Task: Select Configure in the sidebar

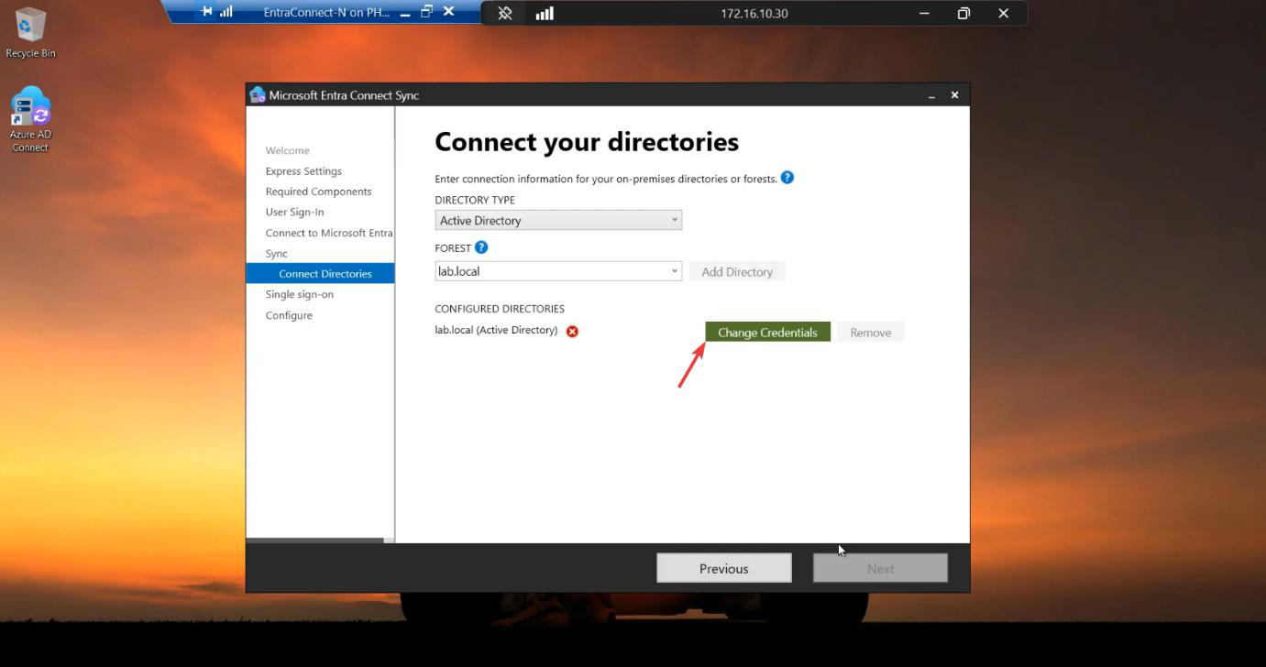Action: (x=289, y=315)
